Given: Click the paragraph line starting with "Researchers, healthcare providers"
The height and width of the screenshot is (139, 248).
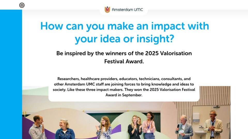Looking at the screenshot, I should coord(124,79).
